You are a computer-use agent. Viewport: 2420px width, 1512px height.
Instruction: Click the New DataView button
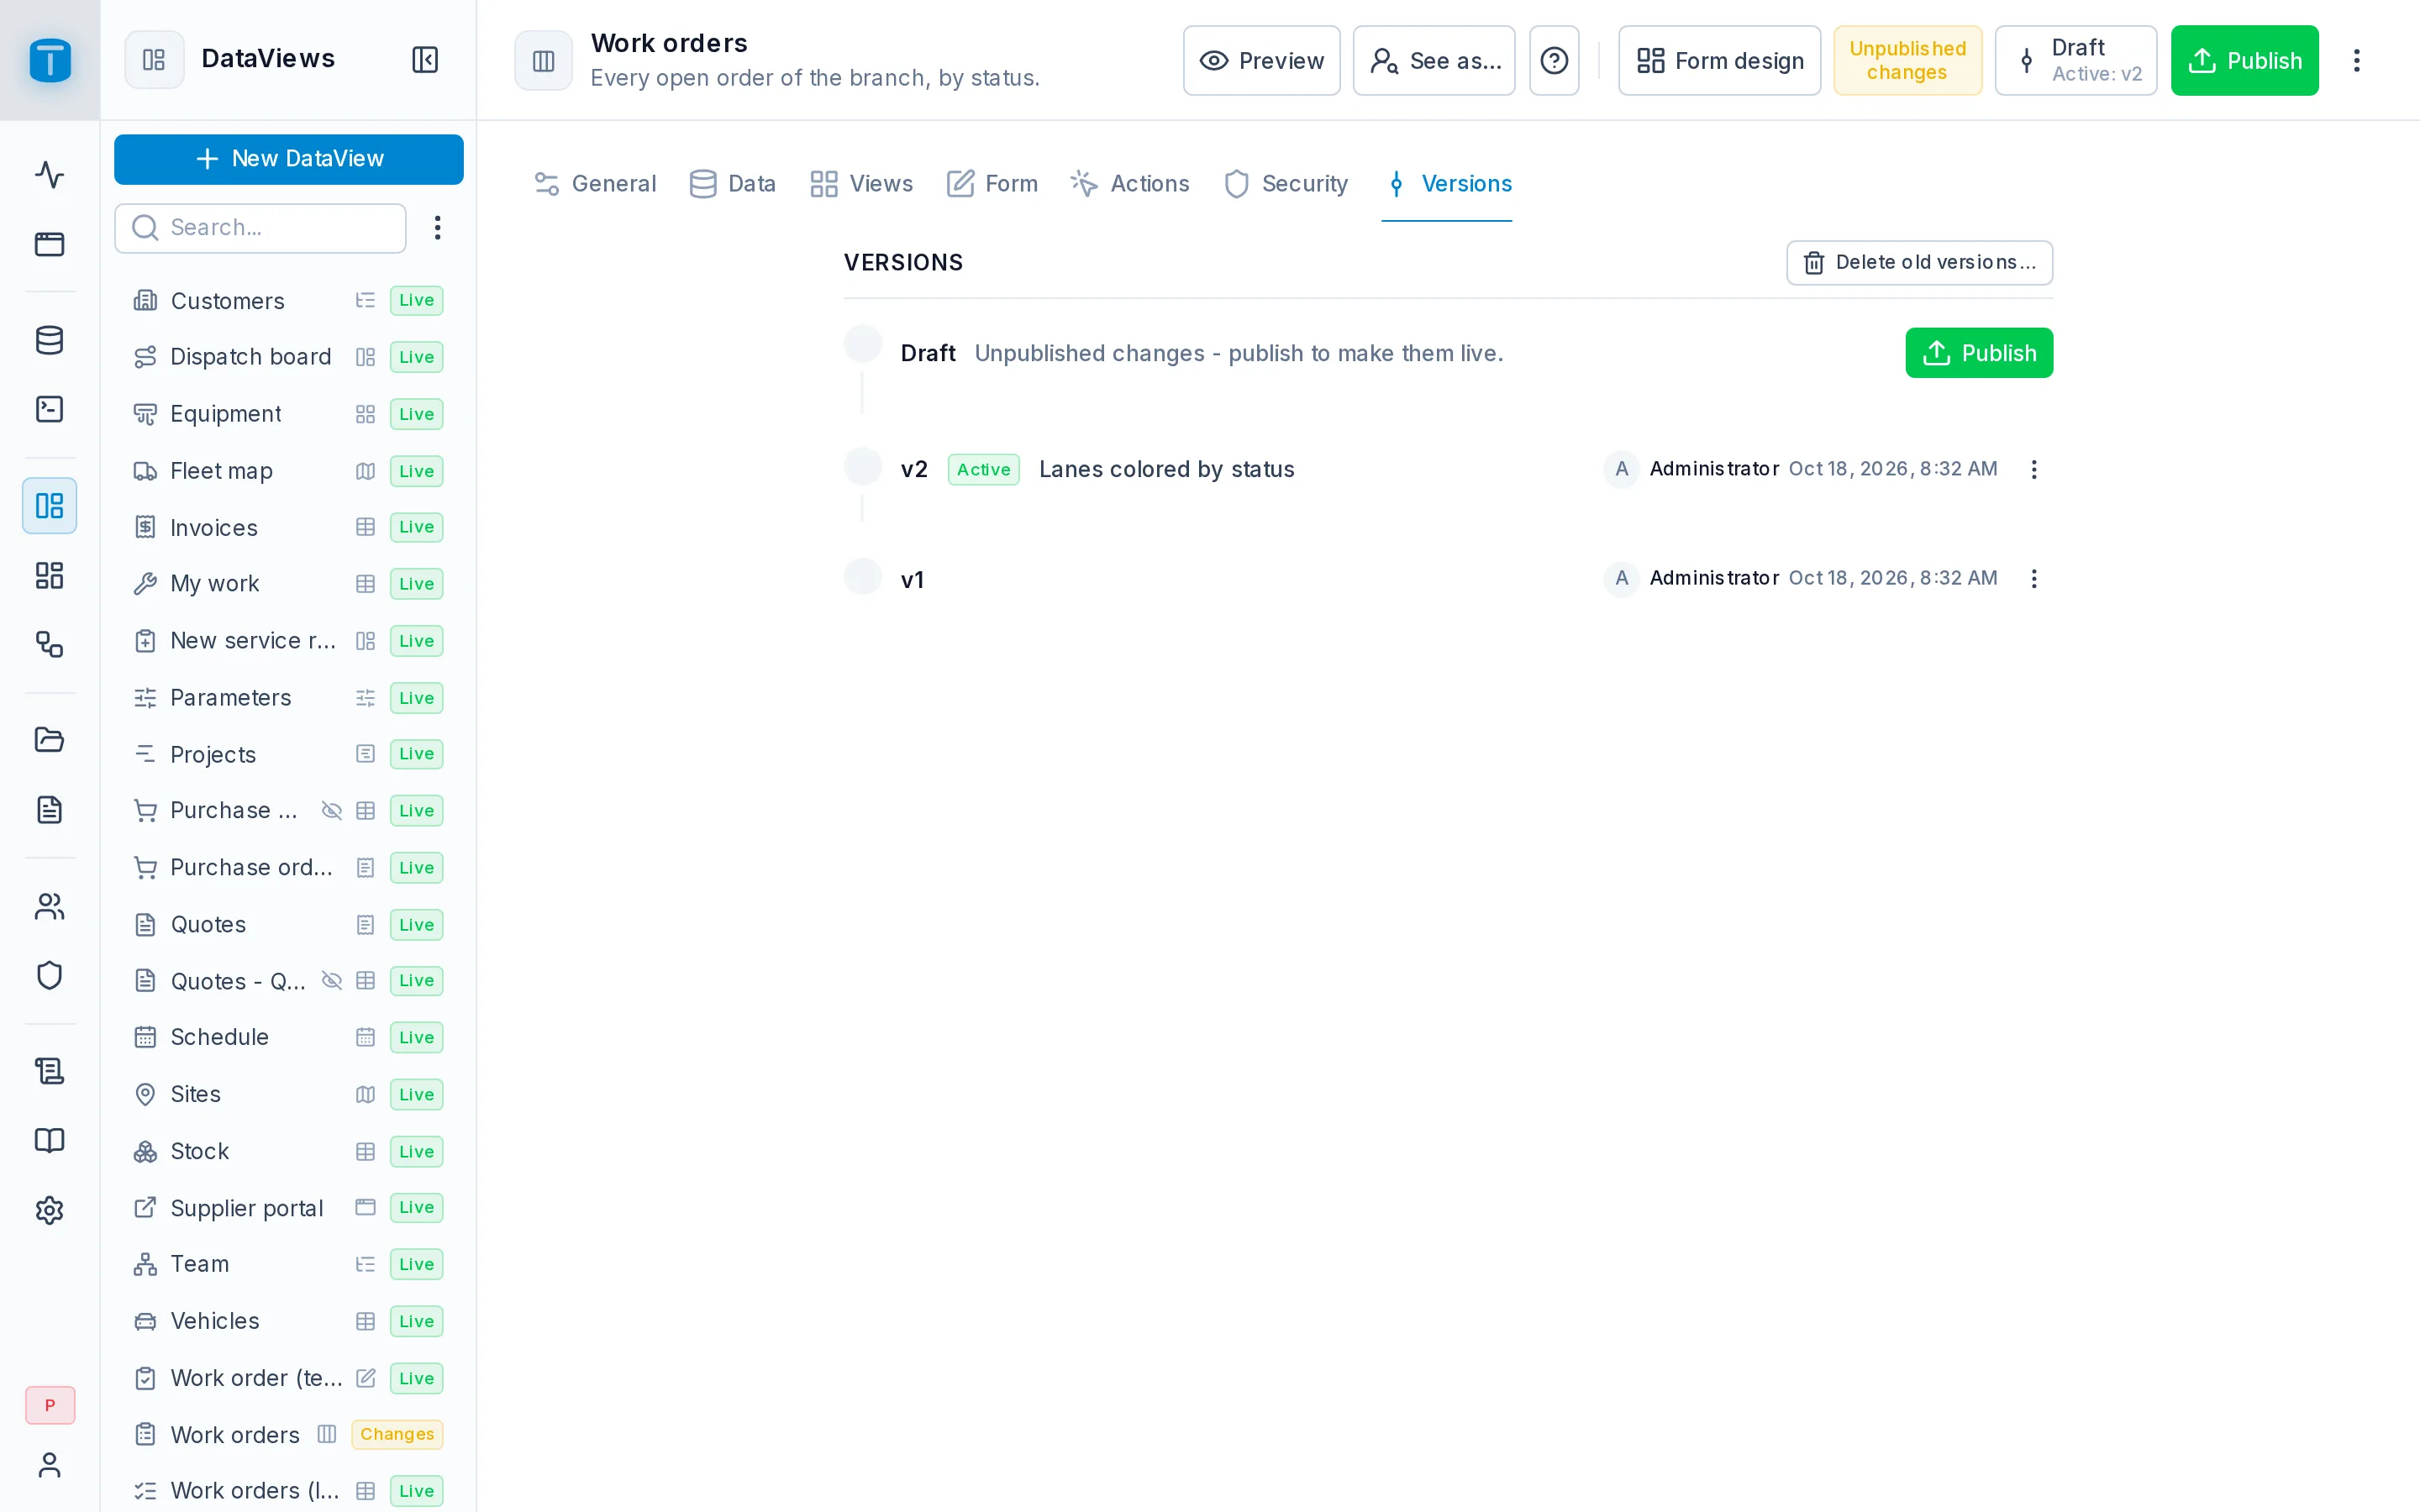click(x=289, y=159)
